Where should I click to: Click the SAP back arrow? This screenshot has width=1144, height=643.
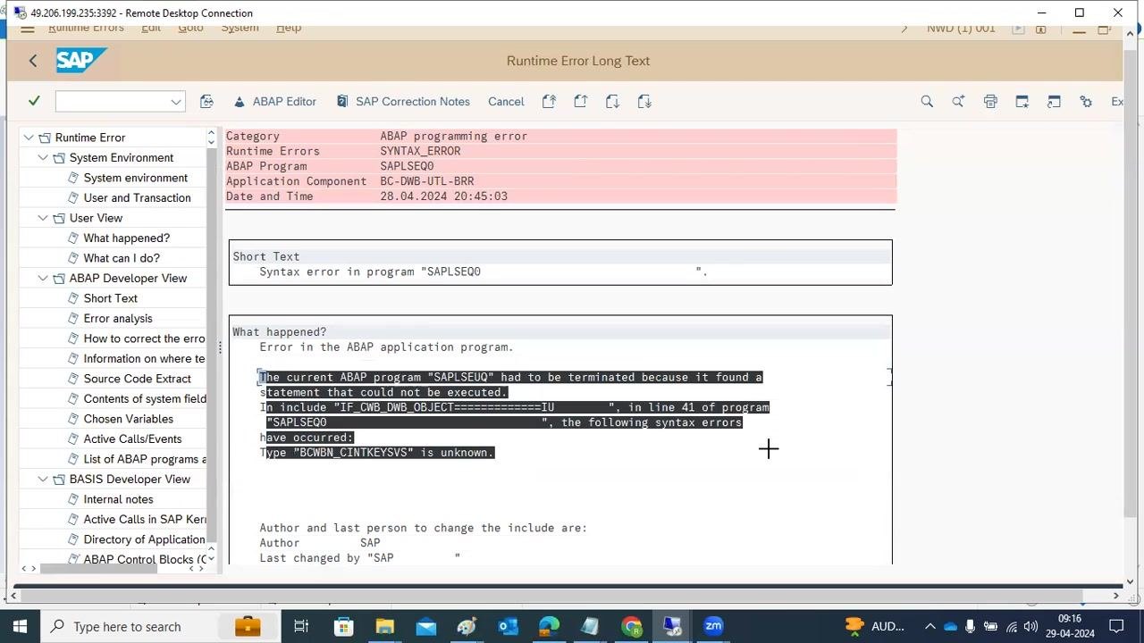point(33,61)
